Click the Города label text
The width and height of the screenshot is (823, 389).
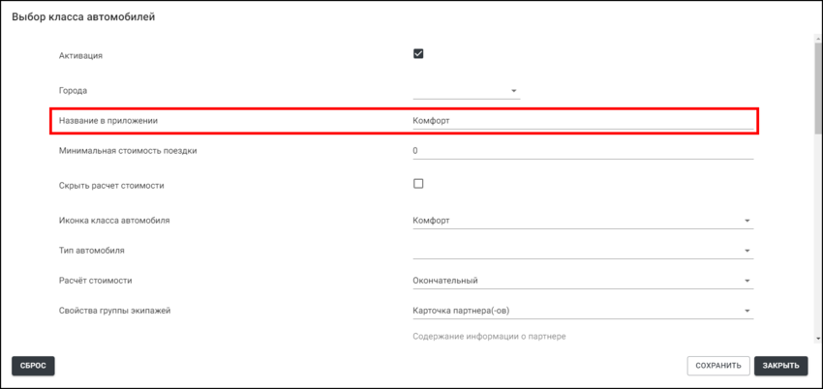(74, 91)
